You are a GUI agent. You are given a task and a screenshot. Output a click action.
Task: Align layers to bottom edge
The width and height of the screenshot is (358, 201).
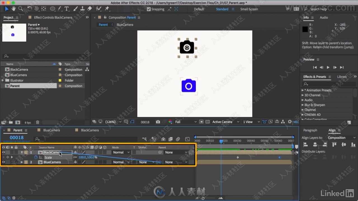point(353,145)
